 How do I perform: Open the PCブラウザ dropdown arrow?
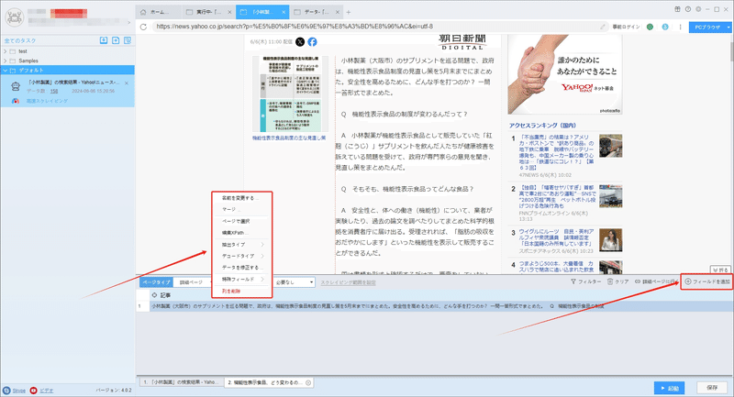pos(728,28)
